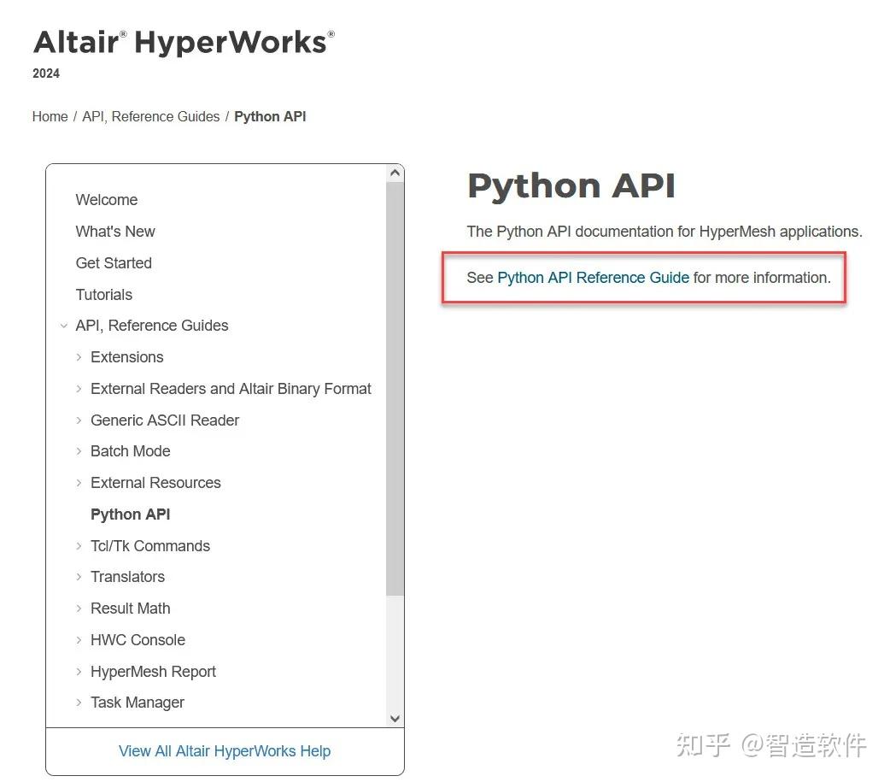The width and height of the screenshot is (890, 782).
Task: Expand the Generic ASCII Reader node
Action: click(78, 420)
